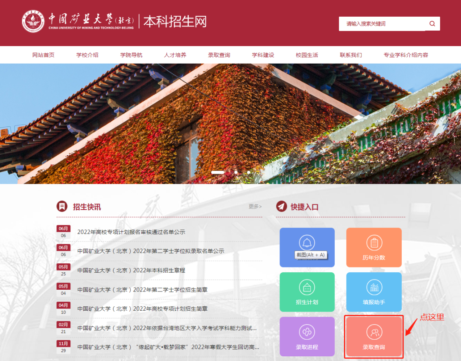The width and height of the screenshot is (461, 361).
Task: Select the second banner carousel dot
Action: [236, 172]
